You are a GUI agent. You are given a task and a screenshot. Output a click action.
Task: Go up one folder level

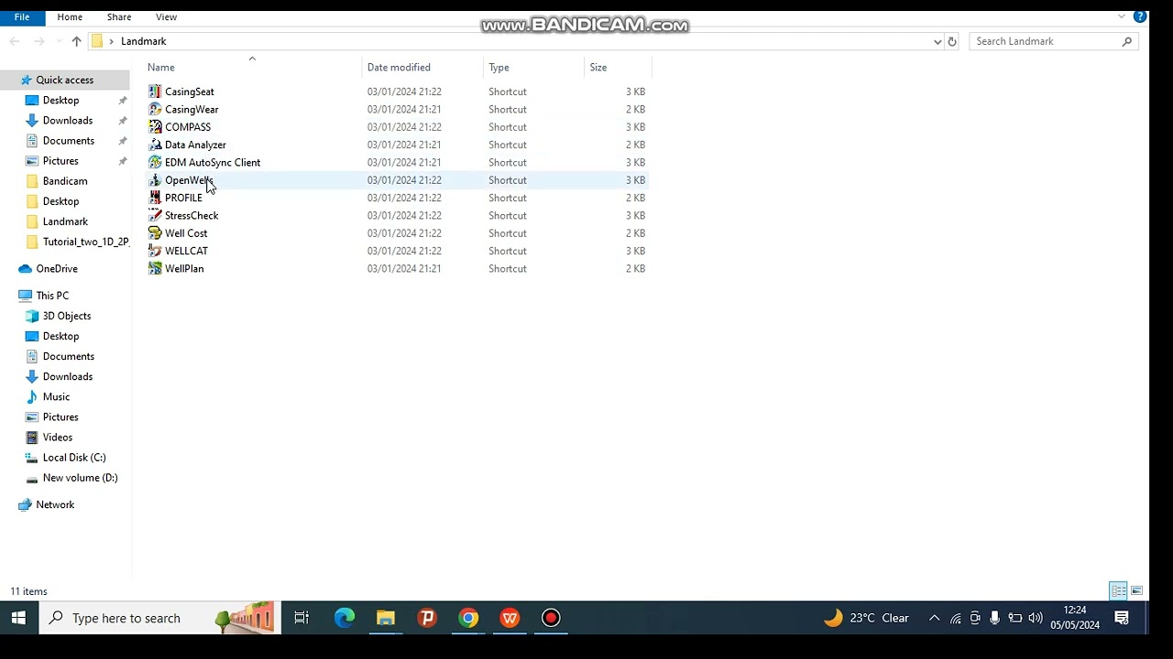point(76,41)
